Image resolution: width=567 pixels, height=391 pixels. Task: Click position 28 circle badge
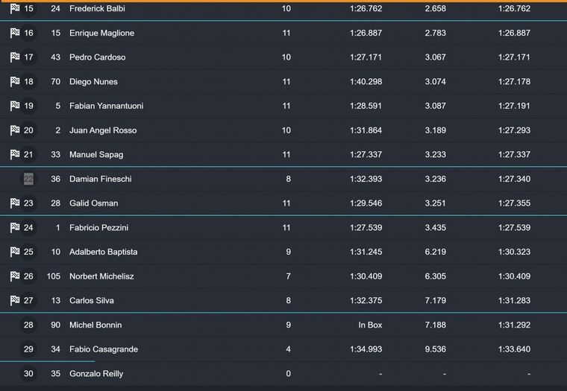coord(28,325)
